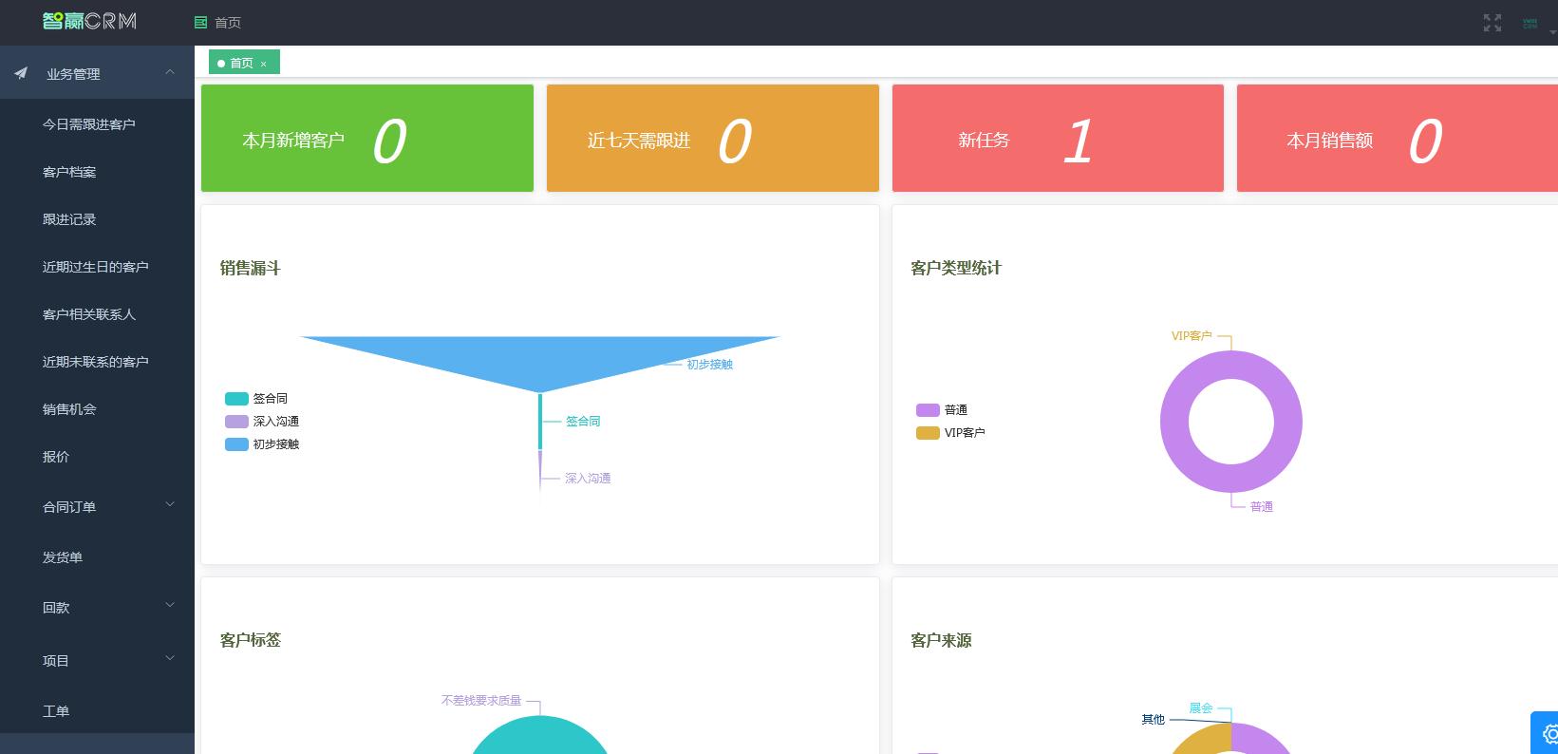Click the 签合同 label on the funnel
1558x754 pixels.
583,422
